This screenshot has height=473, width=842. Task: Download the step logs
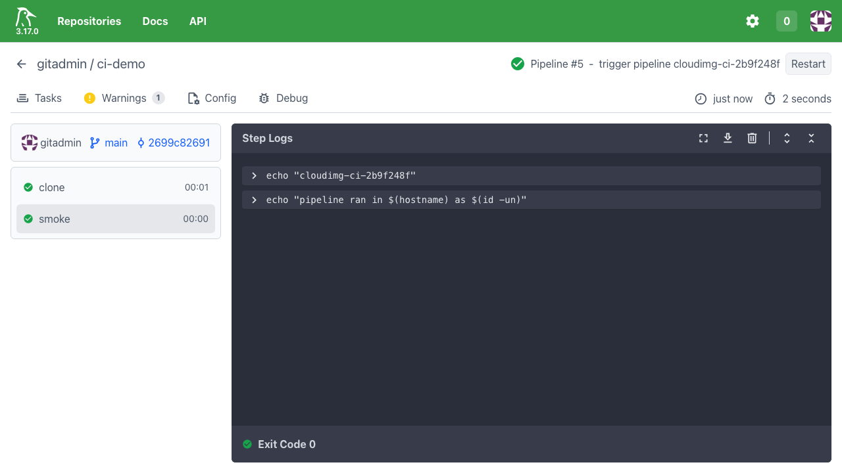click(728, 138)
